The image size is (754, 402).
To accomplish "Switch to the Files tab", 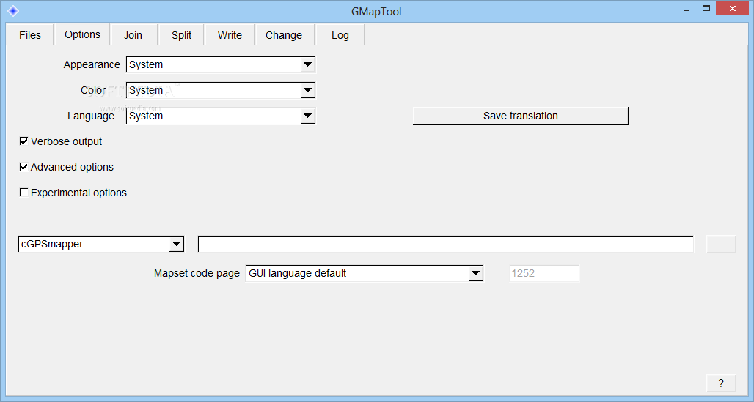I will click(x=30, y=35).
